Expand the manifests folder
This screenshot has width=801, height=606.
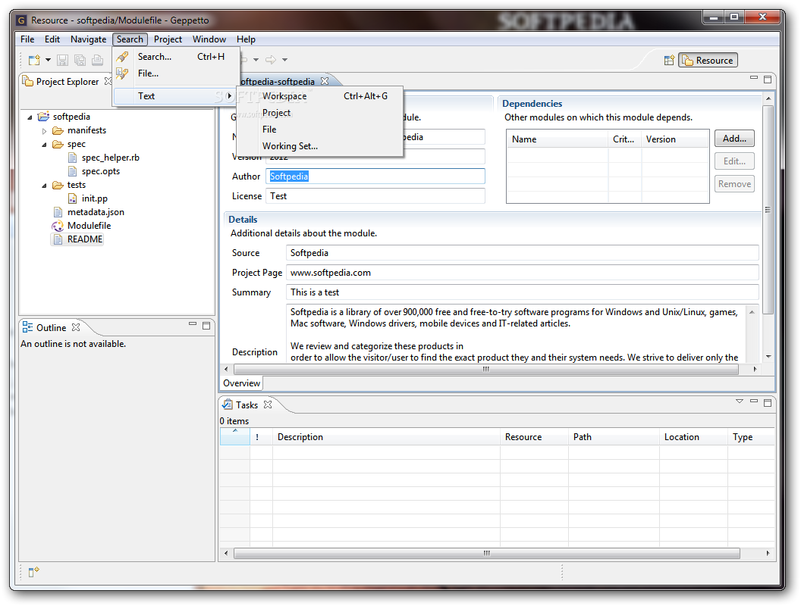coord(45,131)
